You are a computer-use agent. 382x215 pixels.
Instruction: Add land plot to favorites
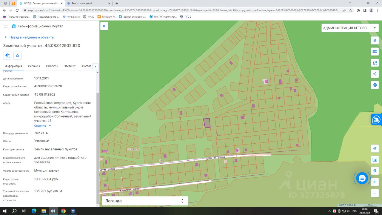[x=18, y=56]
